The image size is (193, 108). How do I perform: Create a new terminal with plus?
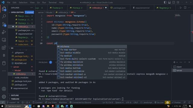click(174, 62)
